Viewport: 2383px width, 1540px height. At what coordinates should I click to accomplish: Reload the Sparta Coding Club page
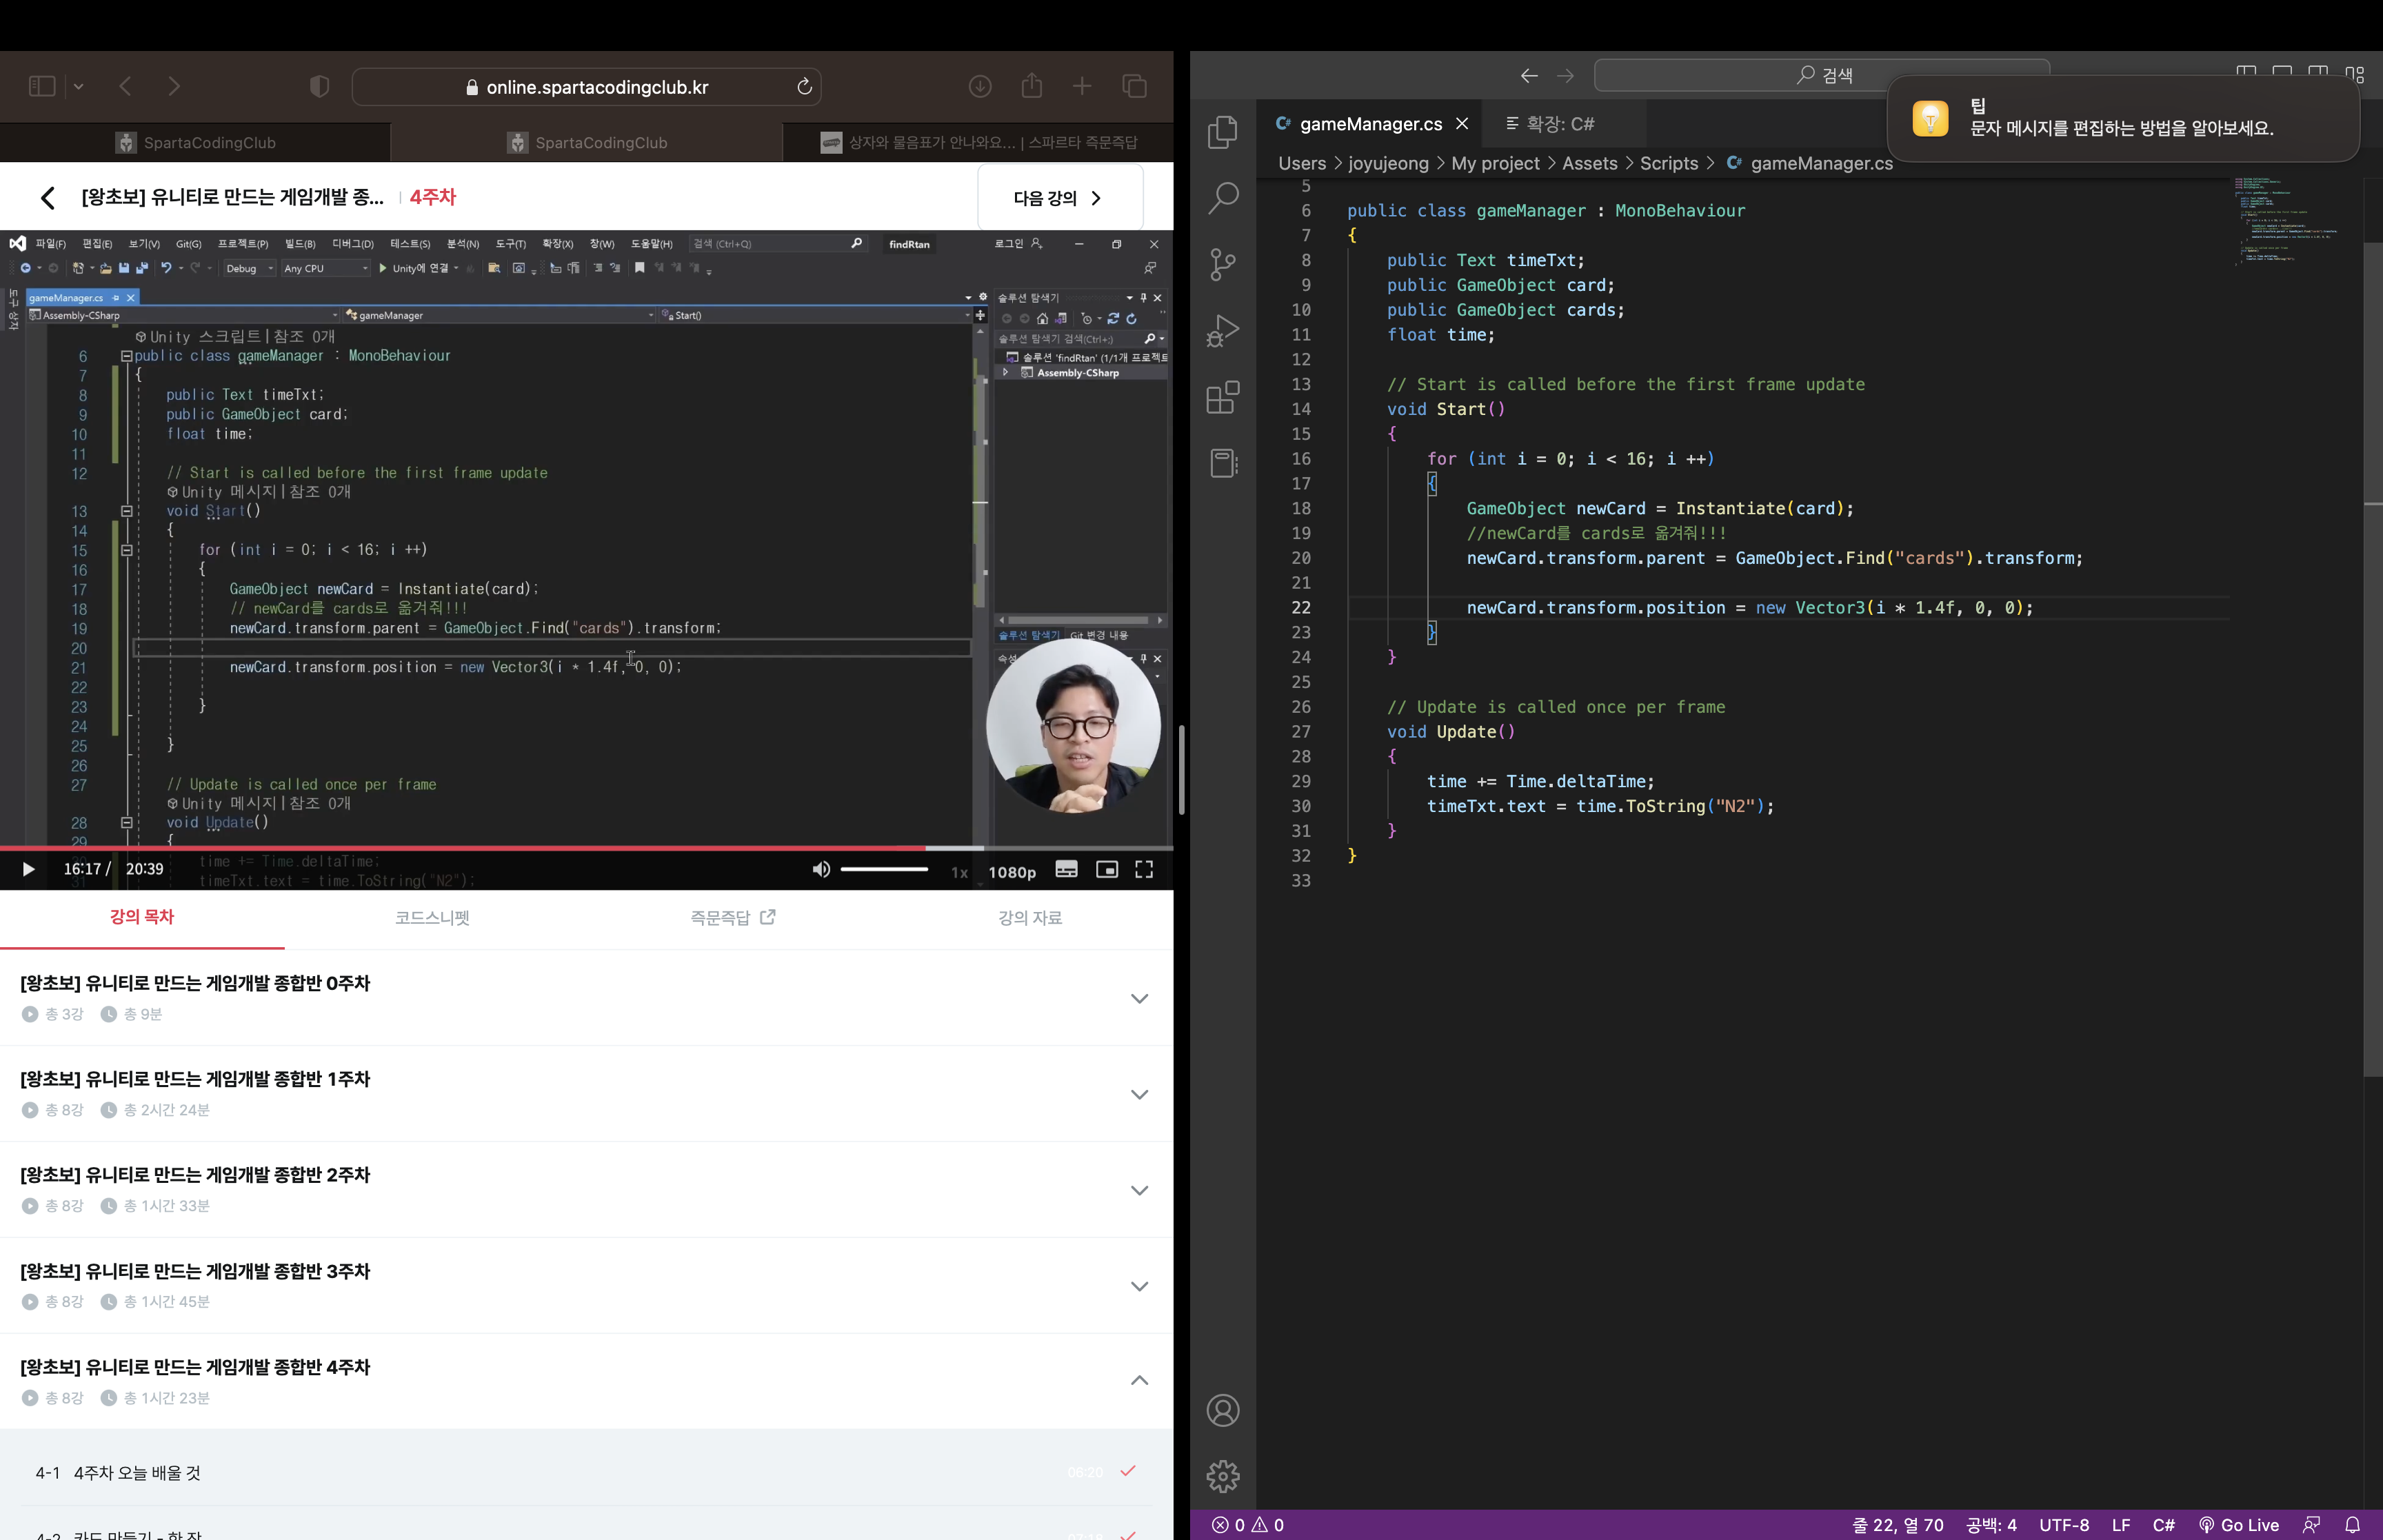coord(804,87)
